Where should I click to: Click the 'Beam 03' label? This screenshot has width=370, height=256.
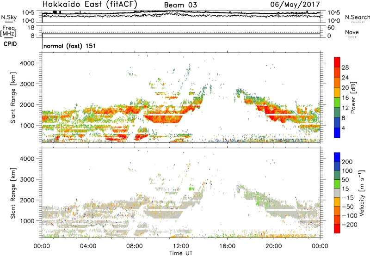180,5
